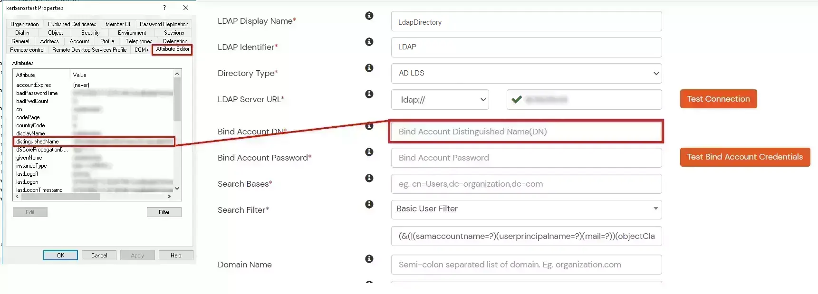
Task: Close the kerberostest Properties dialog
Action: [x=186, y=8]
